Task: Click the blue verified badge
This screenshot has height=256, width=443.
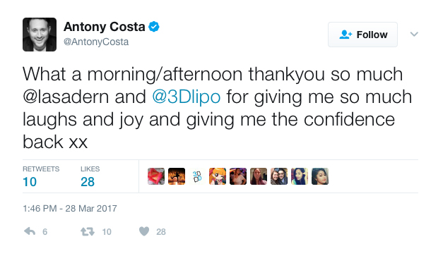Action: (154, 27)
